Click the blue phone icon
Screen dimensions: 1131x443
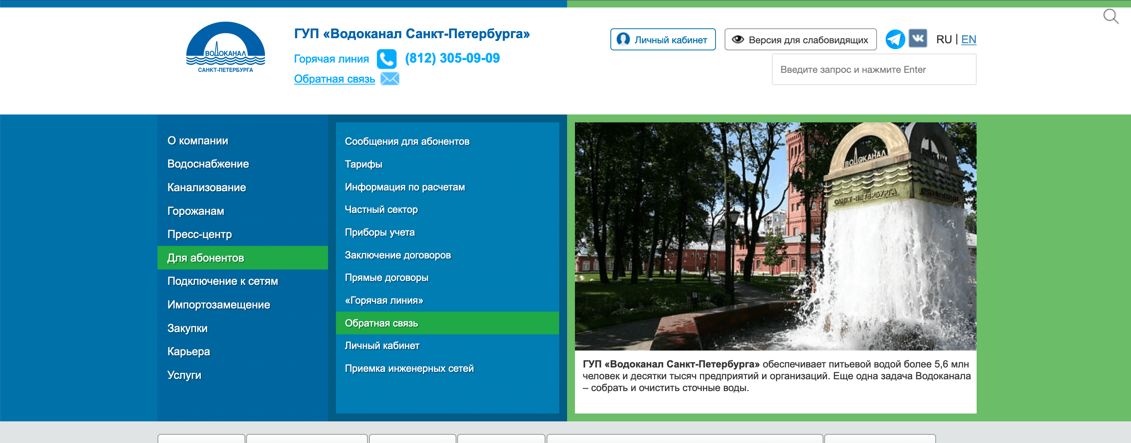coord(386,59)
